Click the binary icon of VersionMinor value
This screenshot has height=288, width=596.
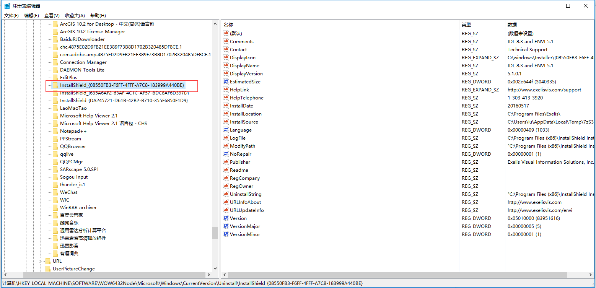tap(226, 234)
